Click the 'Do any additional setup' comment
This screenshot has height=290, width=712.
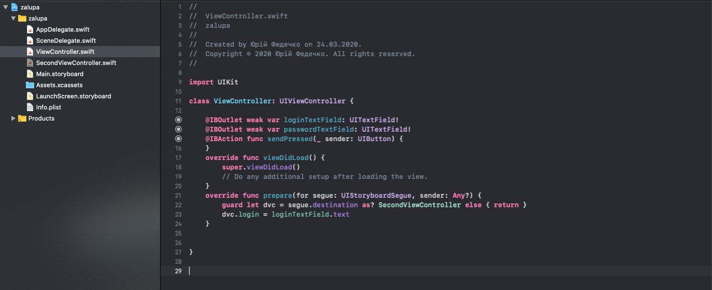[325, 177]
